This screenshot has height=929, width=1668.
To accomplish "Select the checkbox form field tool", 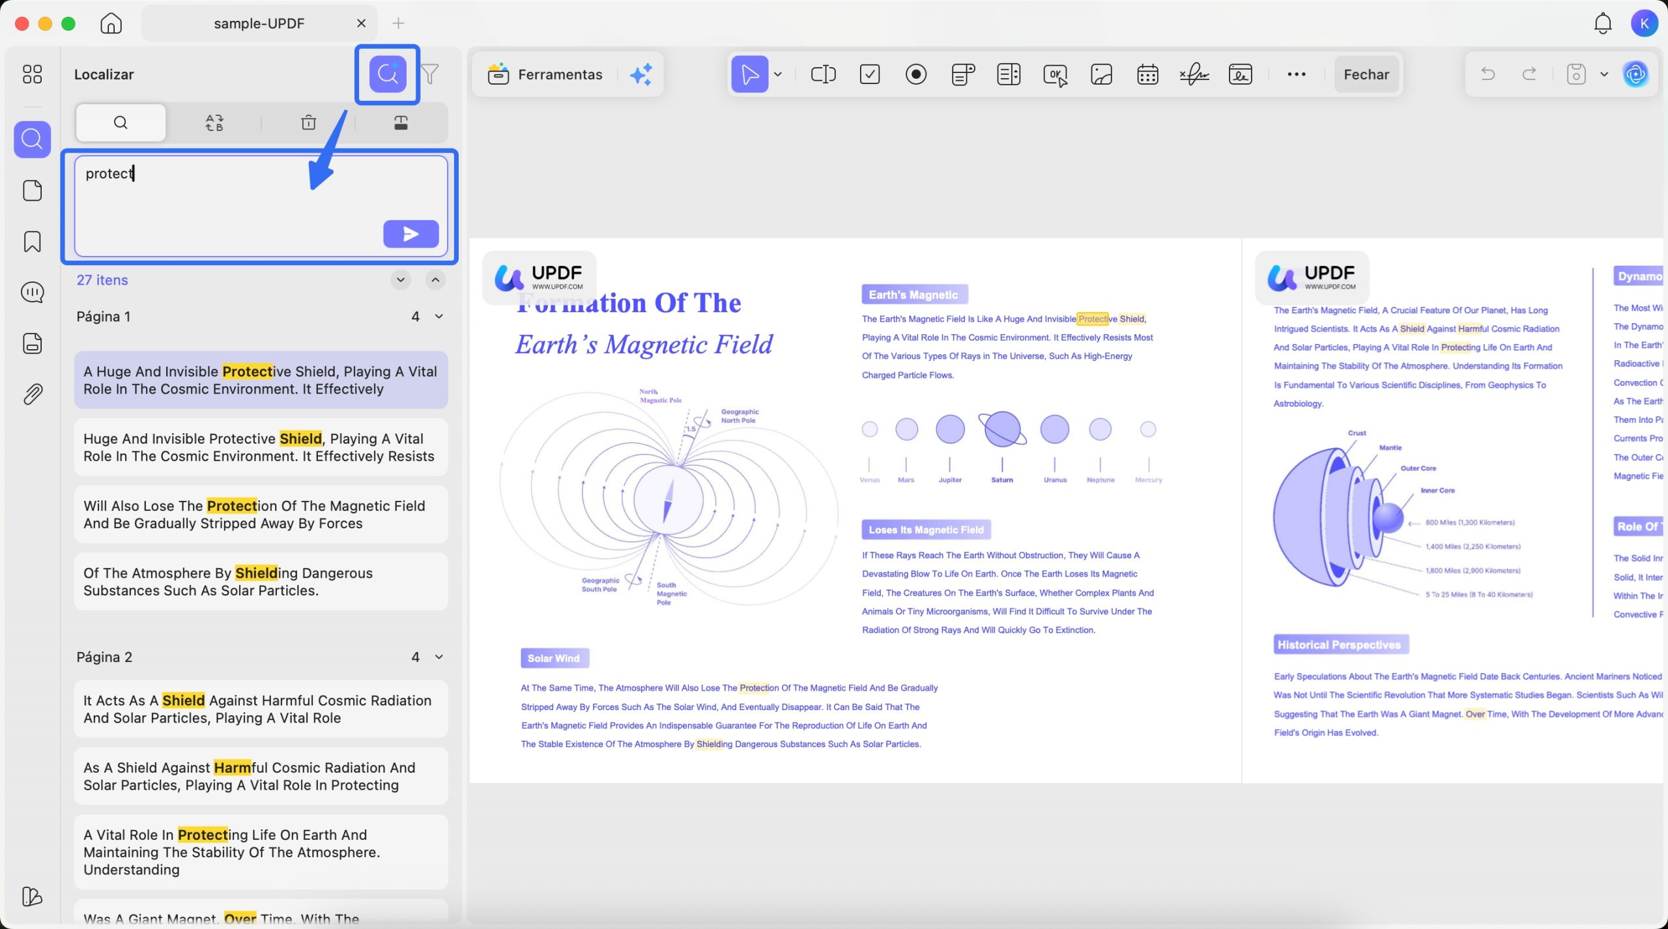I will click(870, 74).
